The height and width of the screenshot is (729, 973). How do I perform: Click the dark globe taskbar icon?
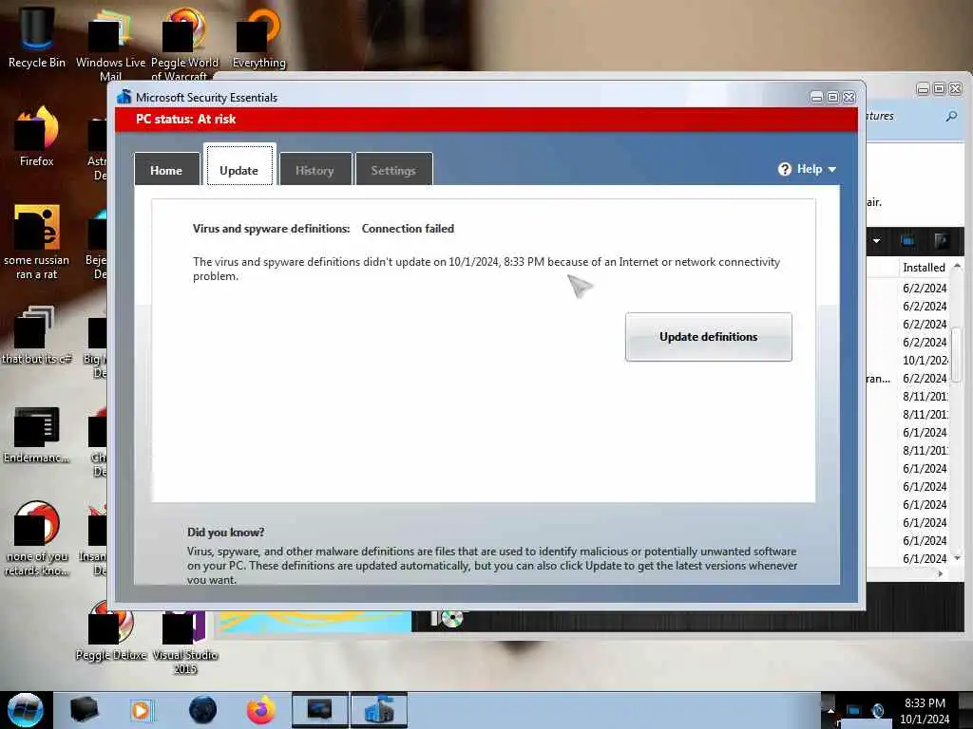coord(203,710)
